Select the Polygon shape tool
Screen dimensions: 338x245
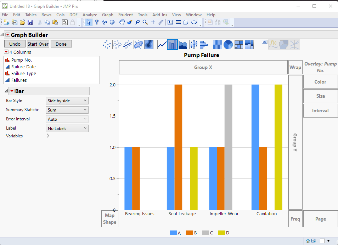[x=186, y=22]
